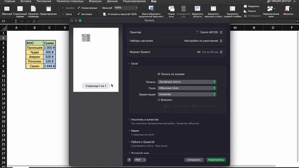
Task: Open the Presets (Наборы настроек) dropdown
Action: 203,41
